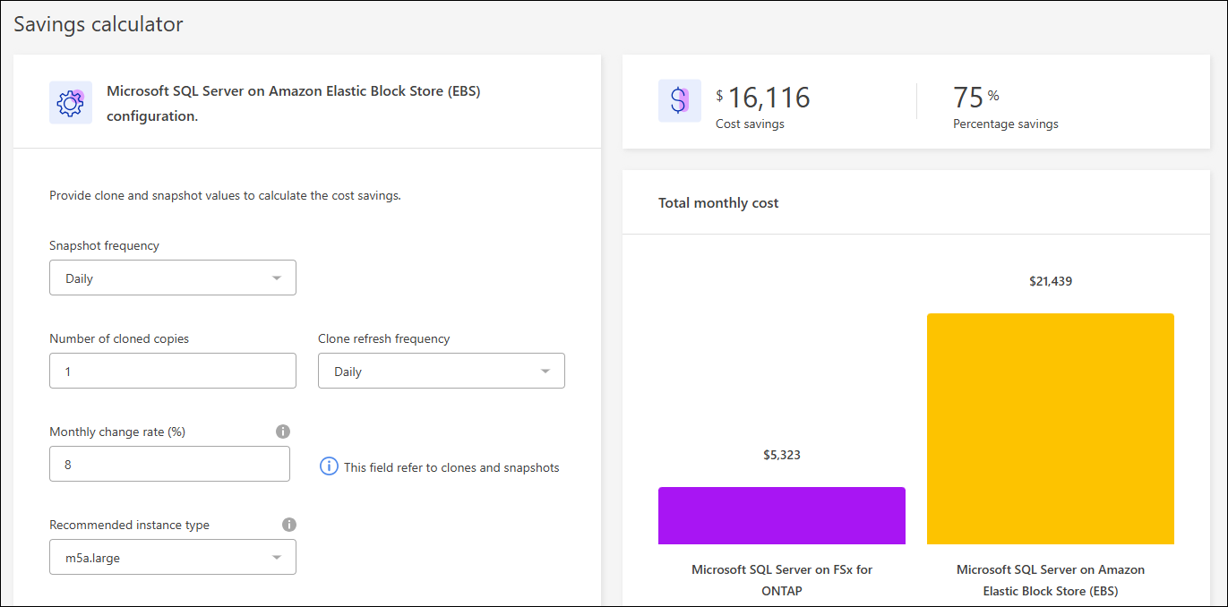
Task: Click the purple FSx for ONTAP bar
Action: (x=781, y=516)
